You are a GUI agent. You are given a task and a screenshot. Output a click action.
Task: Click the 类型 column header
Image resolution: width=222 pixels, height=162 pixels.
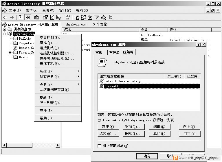(153, 30)
